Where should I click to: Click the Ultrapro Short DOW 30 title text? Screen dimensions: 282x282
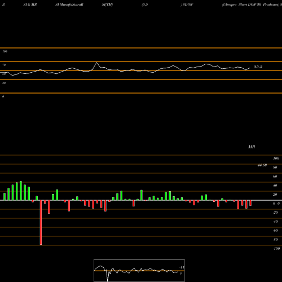(x=251, y=5)
